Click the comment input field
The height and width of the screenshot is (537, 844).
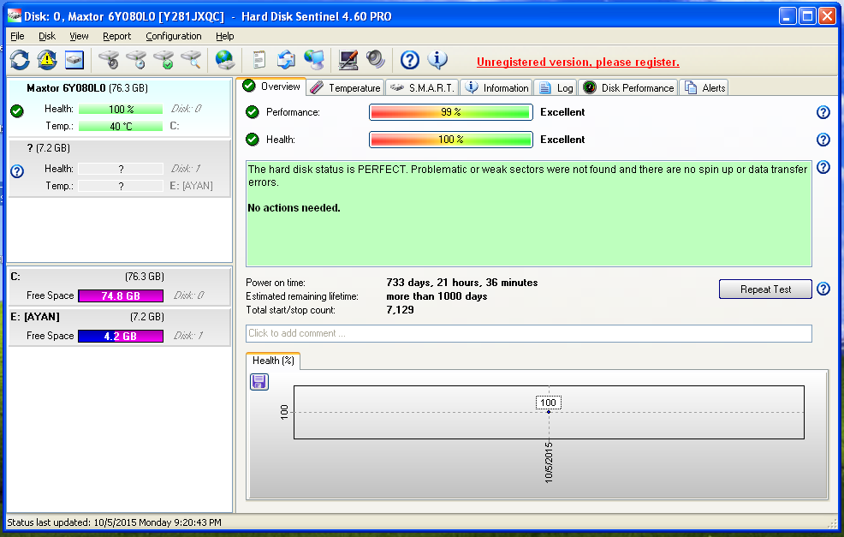click(x=528, y=333)
